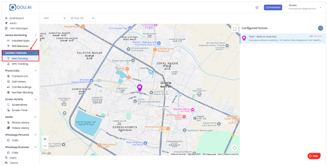Open Wifi Networks
Viewport: 327px width, 166px height.
pyautogui.click(x=20, y=46)
